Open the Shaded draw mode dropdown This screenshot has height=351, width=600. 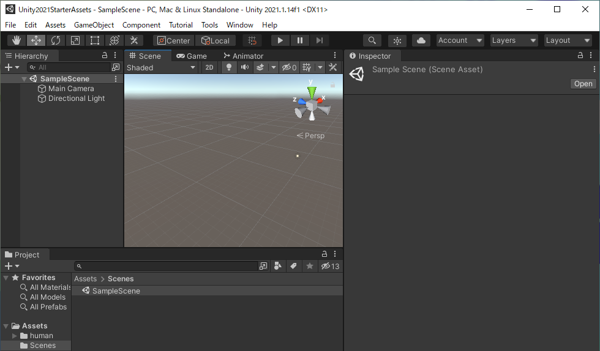[161, 67]
